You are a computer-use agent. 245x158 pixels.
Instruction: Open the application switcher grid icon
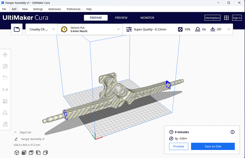pyautogui.click(x=226, y=18)
